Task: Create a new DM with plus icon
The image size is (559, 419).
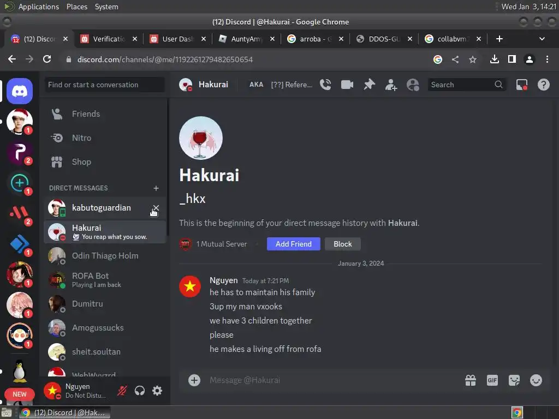Action: tap(156, 188)
